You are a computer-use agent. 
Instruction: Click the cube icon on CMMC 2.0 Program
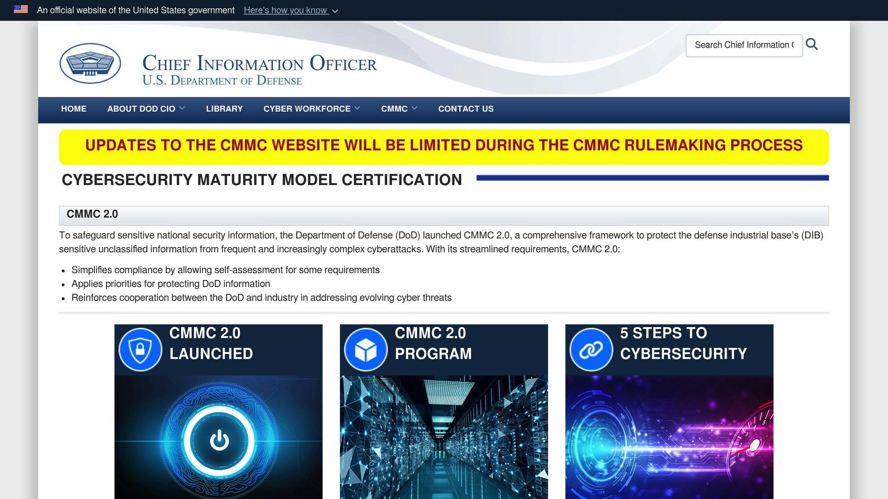[366, 349]
